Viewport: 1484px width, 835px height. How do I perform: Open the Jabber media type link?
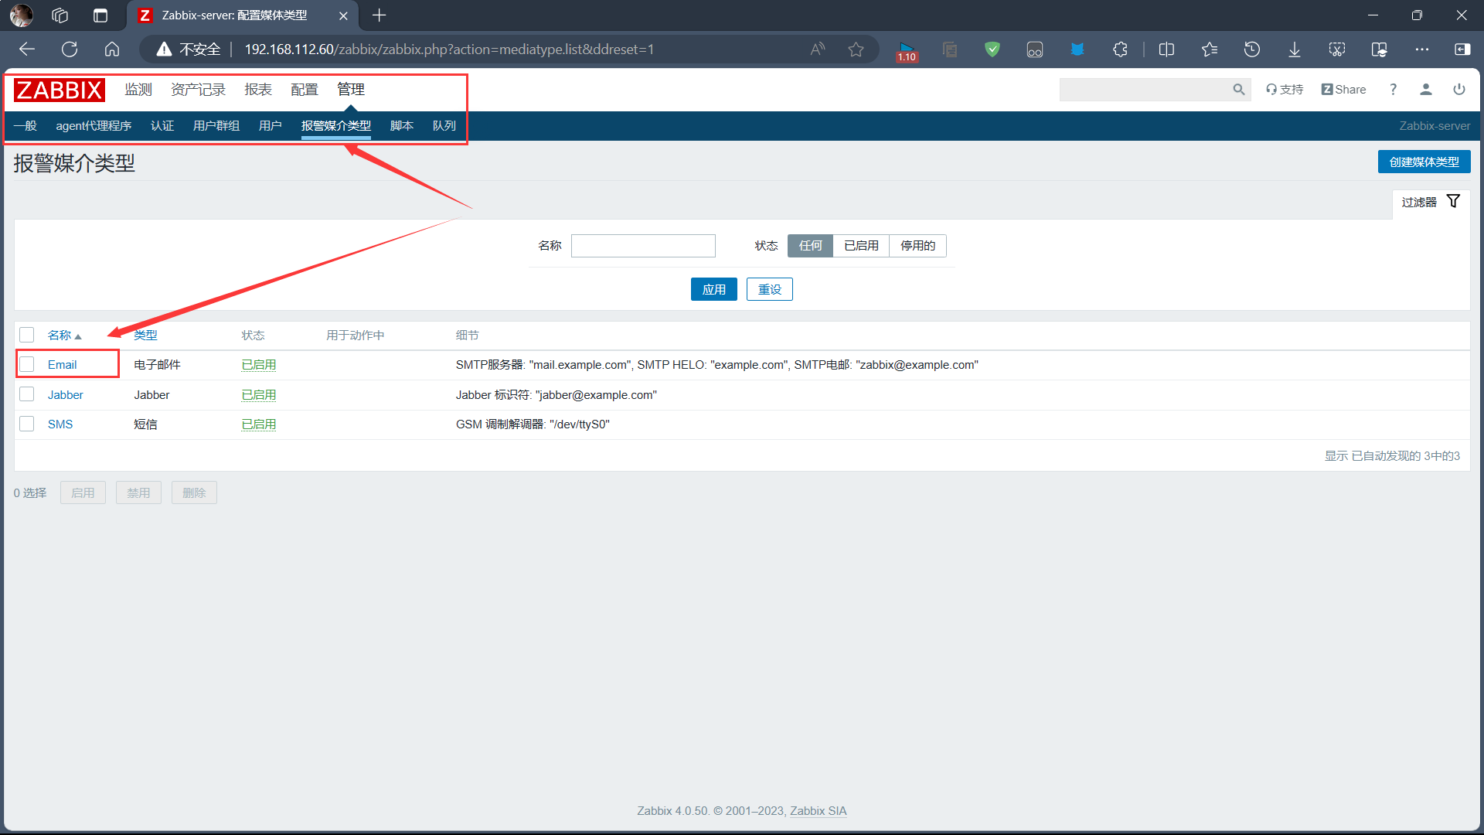(x=66, y=395)
